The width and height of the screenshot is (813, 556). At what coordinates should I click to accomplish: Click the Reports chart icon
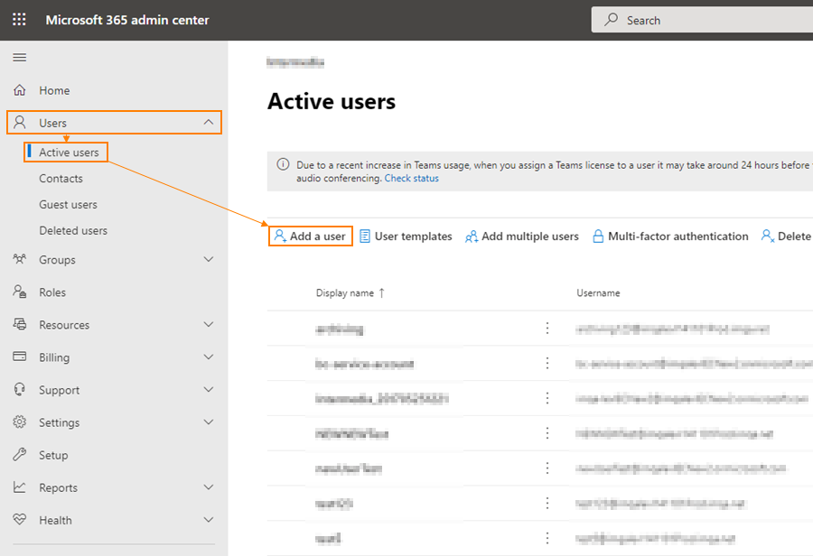(x=20, y=487)
